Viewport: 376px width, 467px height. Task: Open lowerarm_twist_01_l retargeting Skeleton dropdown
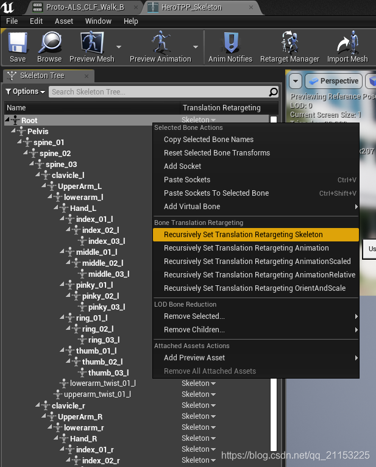(199, 383)
